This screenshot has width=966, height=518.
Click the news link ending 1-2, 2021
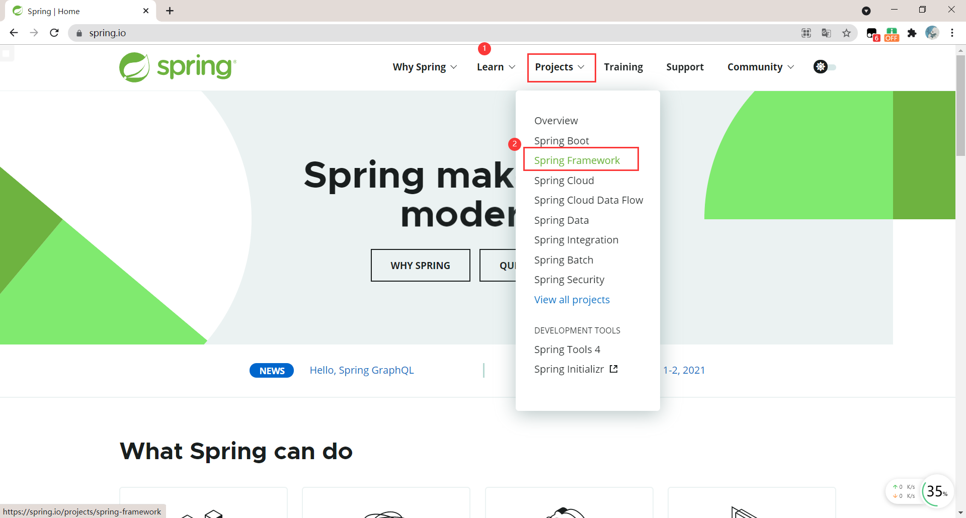click(684, 370)
